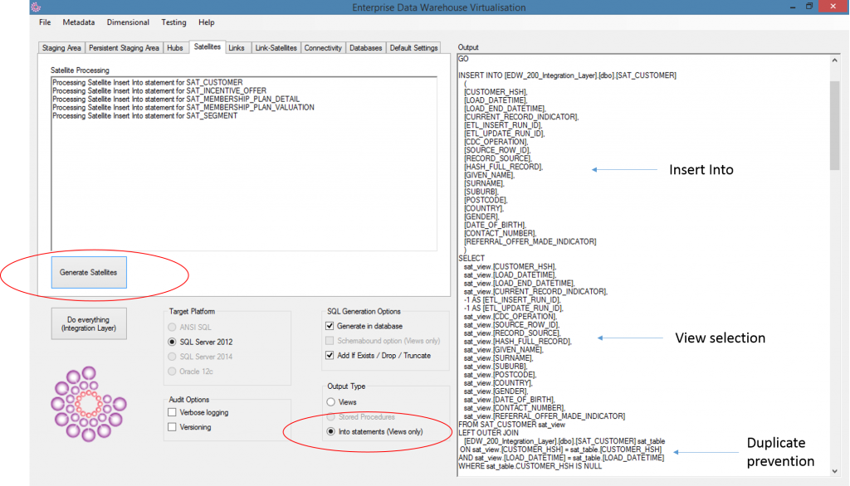Image resolution: width=850 pixels, height=486 pixels.
Task: Click the application logo icon in title bar
Action: click(12, 7)
